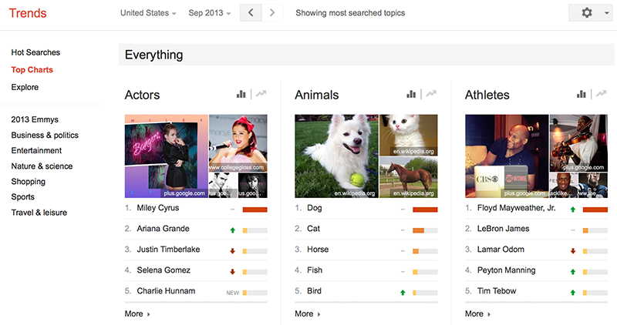Switch Athletes to bar chart view
The image size is (617, 325).
coord(582,94)
